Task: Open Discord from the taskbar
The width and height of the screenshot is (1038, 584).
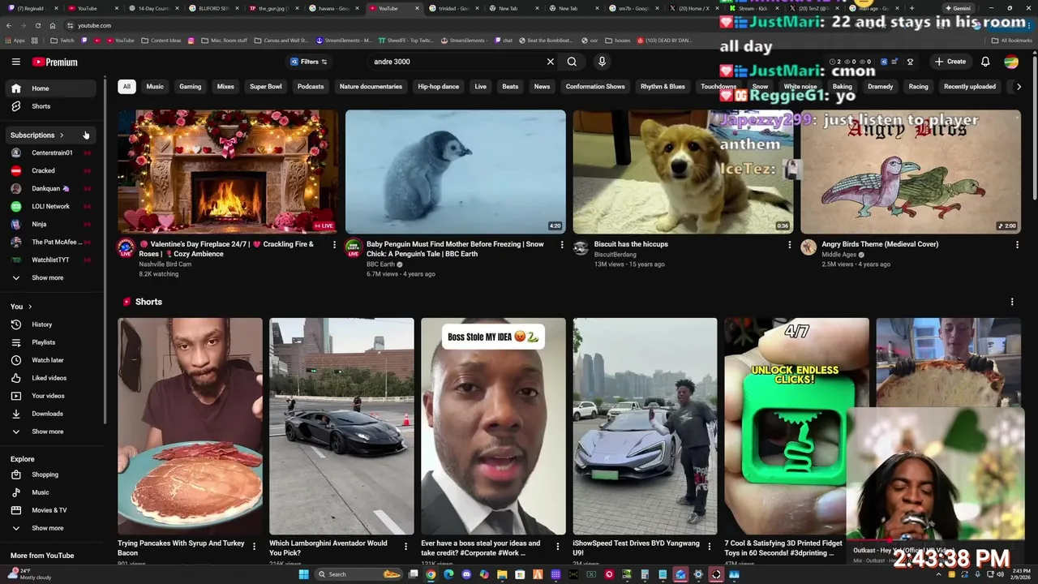Action: click(466, 574)
